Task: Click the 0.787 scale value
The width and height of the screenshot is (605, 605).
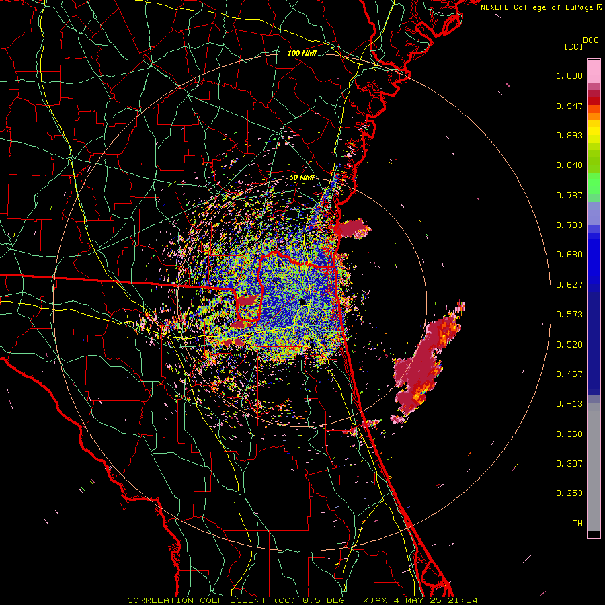Action: click(569, 195)
